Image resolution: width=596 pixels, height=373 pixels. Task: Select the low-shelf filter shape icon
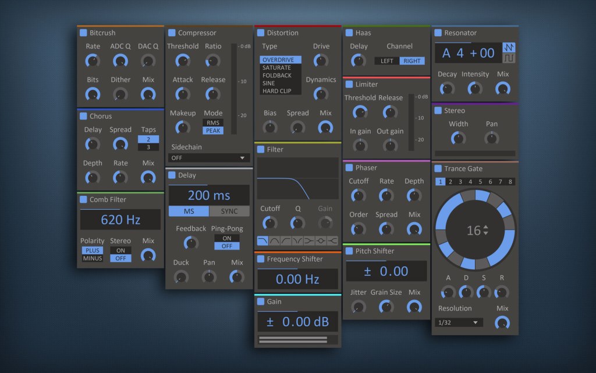pos(309,240)
